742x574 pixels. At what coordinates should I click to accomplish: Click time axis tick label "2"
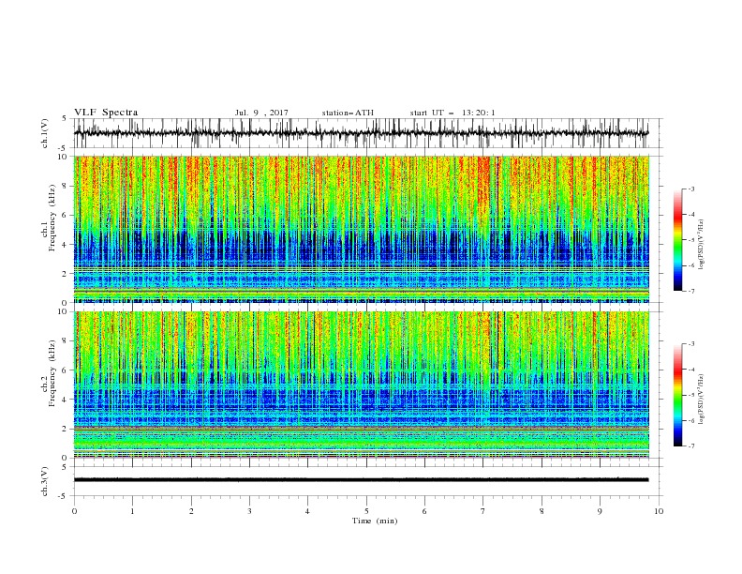(x=191, y=511)
